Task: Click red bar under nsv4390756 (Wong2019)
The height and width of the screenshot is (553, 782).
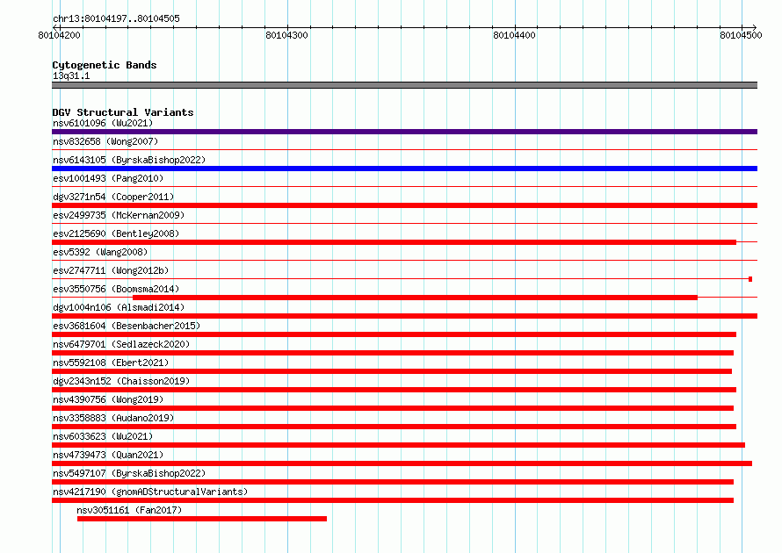Action: click(393, 408)
